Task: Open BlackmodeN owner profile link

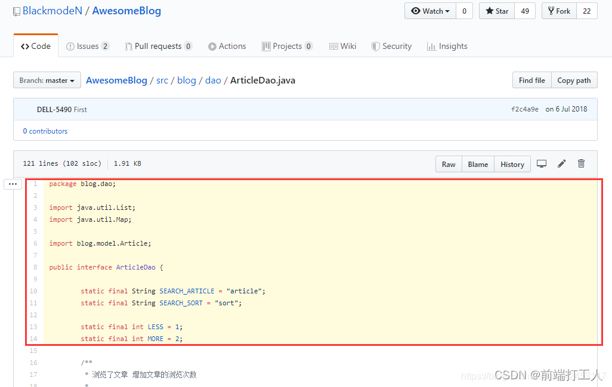Action: [52, 11]
